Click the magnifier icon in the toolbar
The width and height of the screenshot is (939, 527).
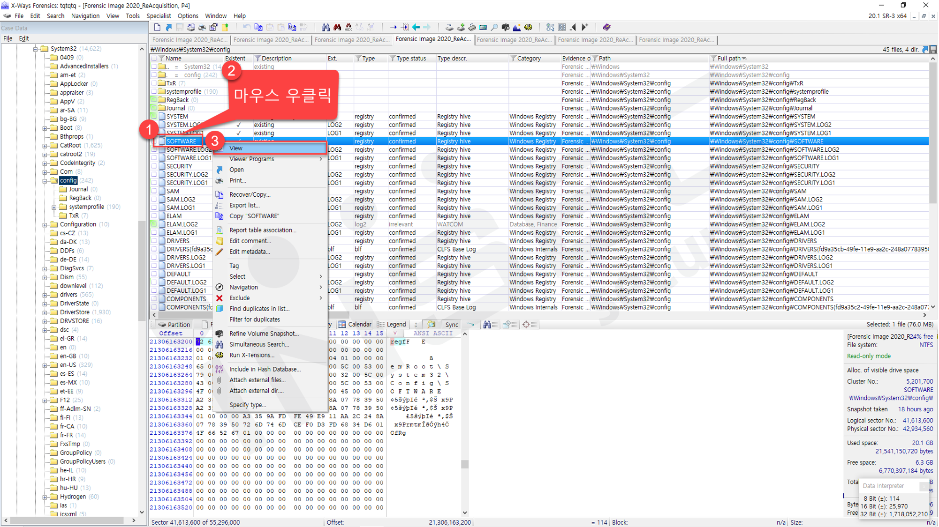coord(494,27)
